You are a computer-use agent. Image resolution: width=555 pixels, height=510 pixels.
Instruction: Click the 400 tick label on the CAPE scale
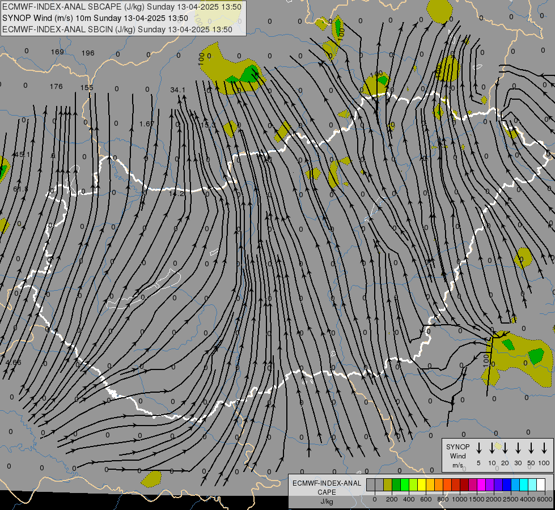409,499
